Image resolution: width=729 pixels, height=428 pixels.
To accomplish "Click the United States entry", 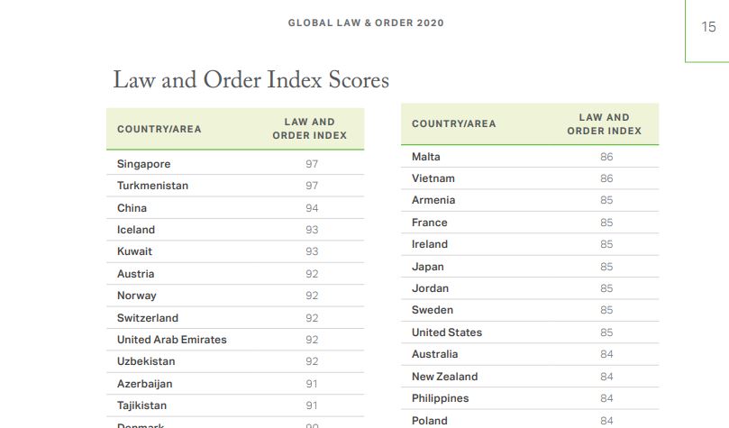I will (447, 332).
